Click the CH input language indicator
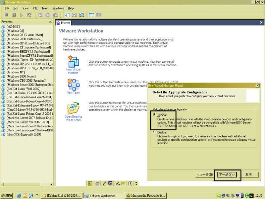265x199 pixels. point(90,183)
